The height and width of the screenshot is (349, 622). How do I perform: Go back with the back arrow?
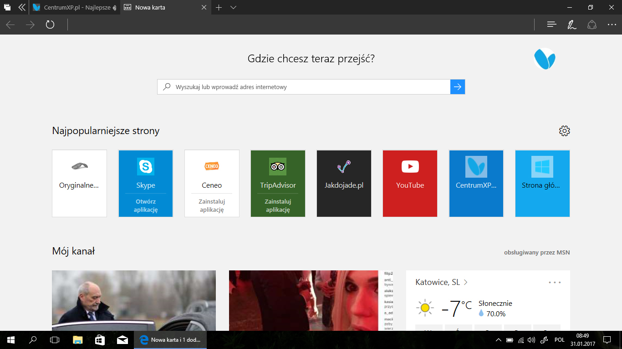coord(10,25)
